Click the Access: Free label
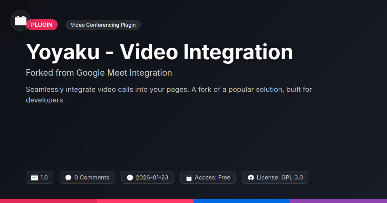This screenshot has width=387, height=203. tap(212, 178)
